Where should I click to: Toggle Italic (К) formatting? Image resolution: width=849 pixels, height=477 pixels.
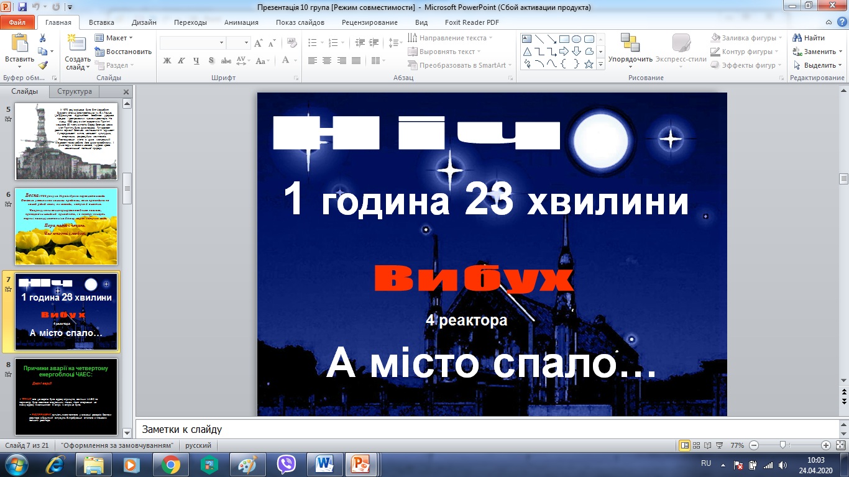click(x=181, y=60)
